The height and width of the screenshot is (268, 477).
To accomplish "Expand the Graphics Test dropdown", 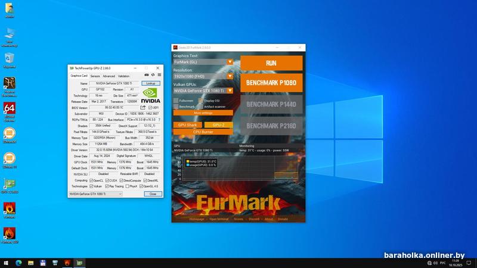I will (x=230, y=61).
